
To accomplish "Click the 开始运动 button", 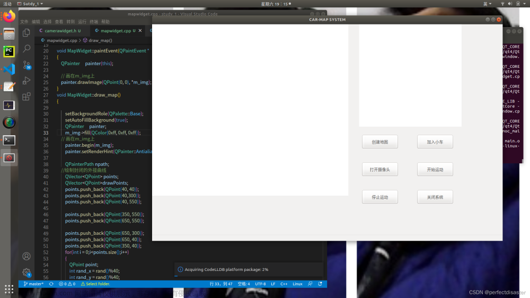I will (x=435, y=170).
